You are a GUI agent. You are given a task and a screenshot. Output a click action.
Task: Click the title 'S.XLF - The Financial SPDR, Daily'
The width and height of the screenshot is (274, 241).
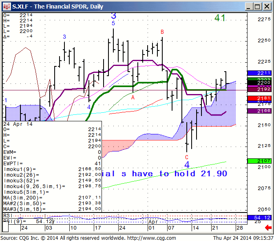(x=57, y=7)
